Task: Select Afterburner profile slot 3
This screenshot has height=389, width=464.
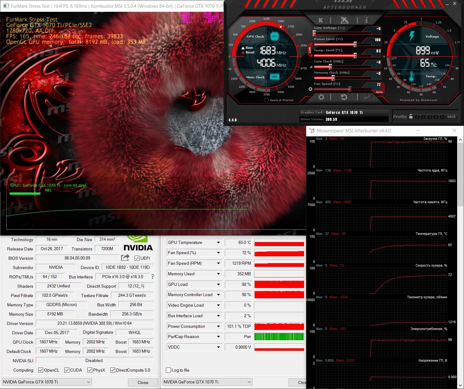Action: [430, 117]
